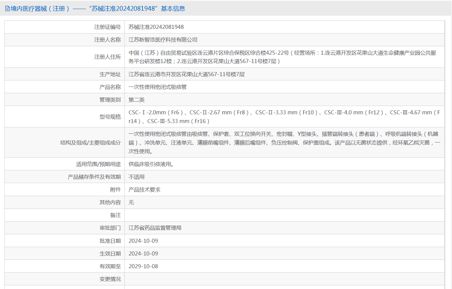Click management category value 第二类
This screenshot has width=452, height=289.
point(136,100)
